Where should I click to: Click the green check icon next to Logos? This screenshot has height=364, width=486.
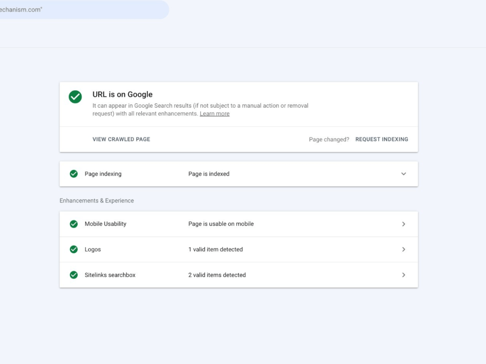pos(74,249)
